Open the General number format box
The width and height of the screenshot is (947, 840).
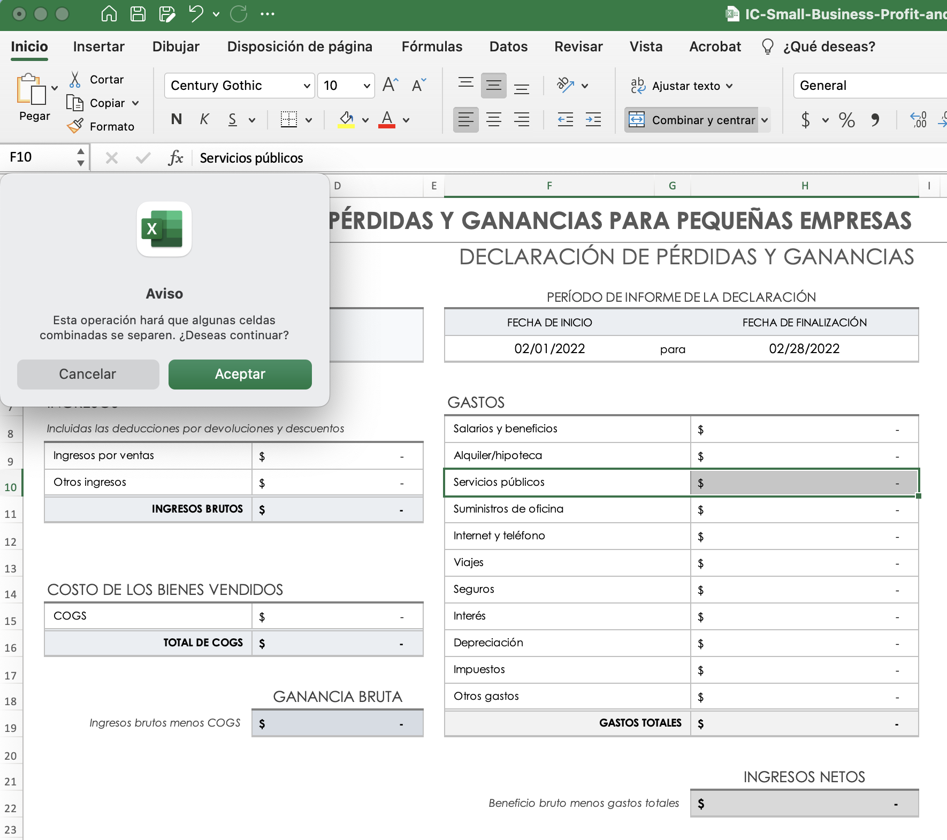point(870,86)
